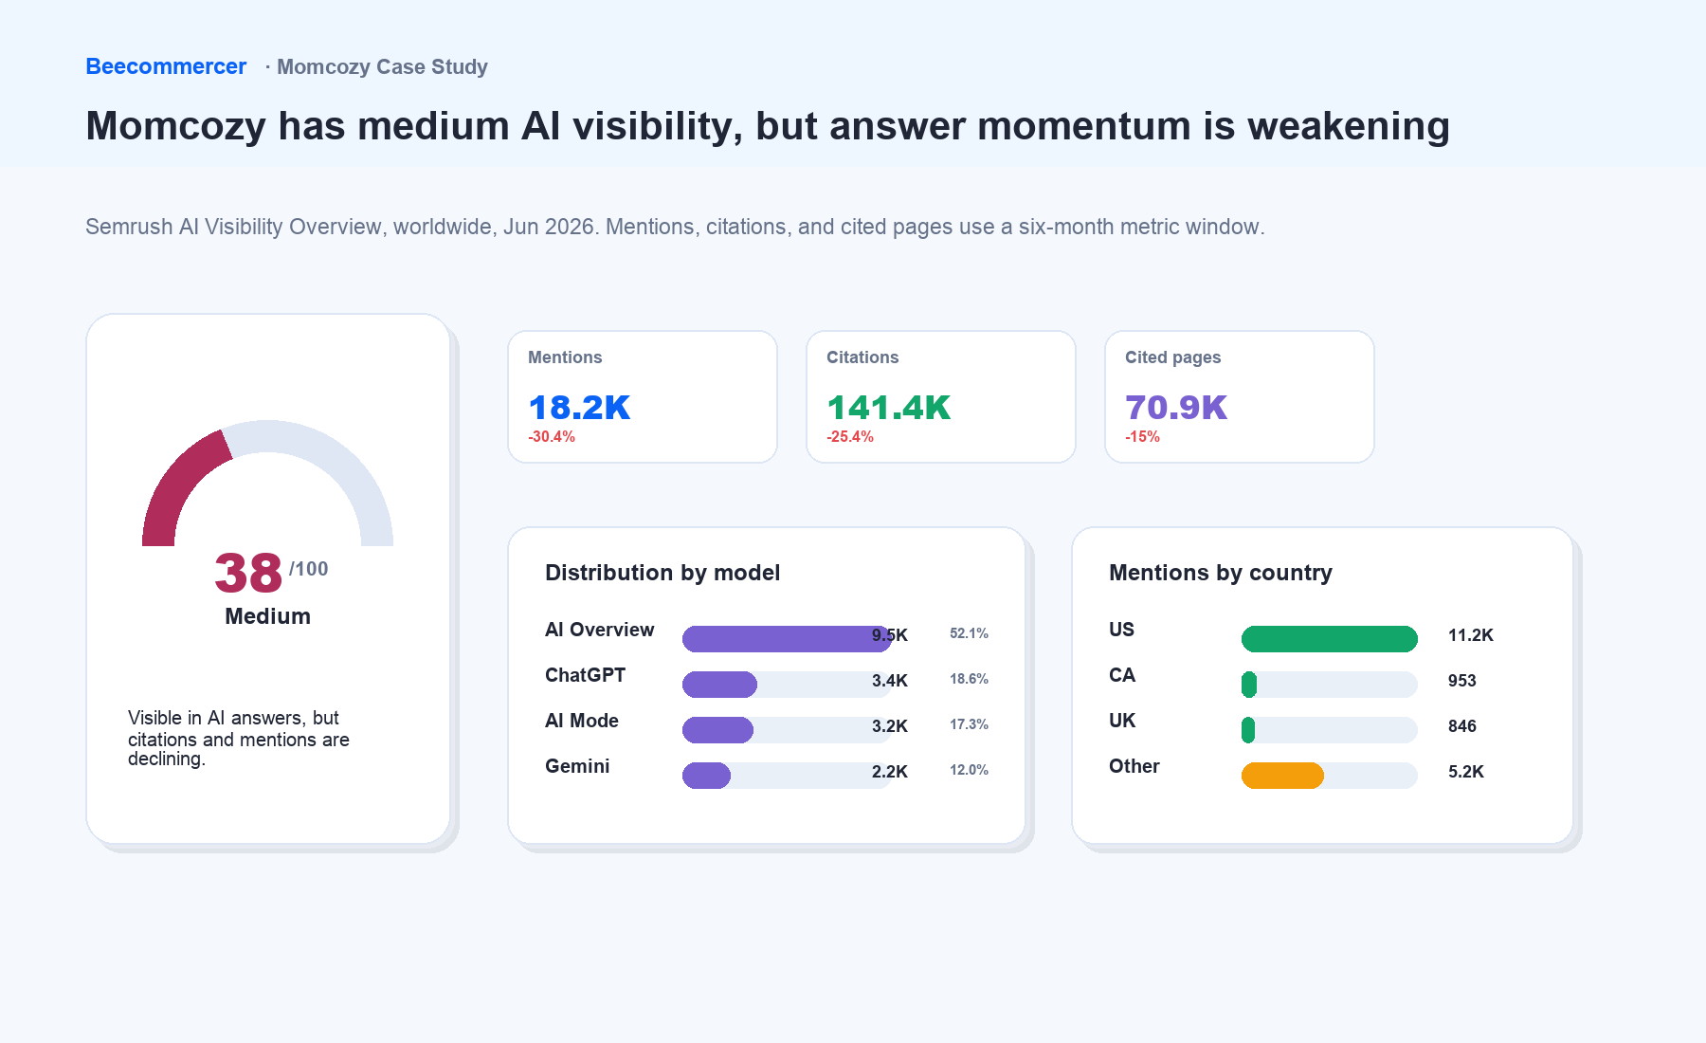Click the 'Distribution by model' heading
This screenshot has width=1706, height=1043.
(662, 573)
